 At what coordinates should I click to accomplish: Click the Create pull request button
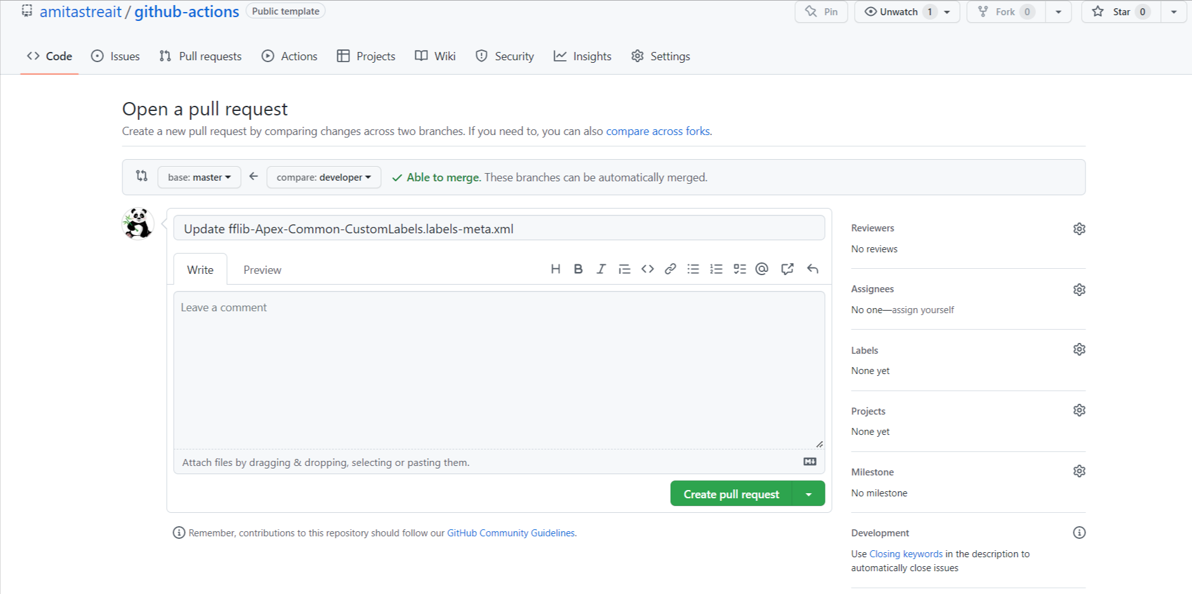pos(730,493)
